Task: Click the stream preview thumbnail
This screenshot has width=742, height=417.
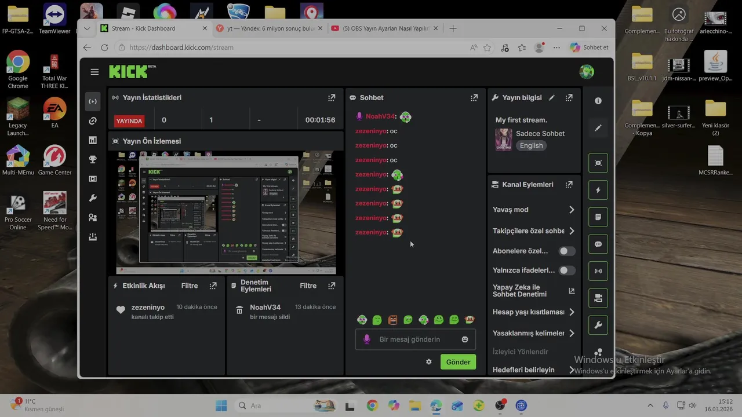Action: (225, 213)
